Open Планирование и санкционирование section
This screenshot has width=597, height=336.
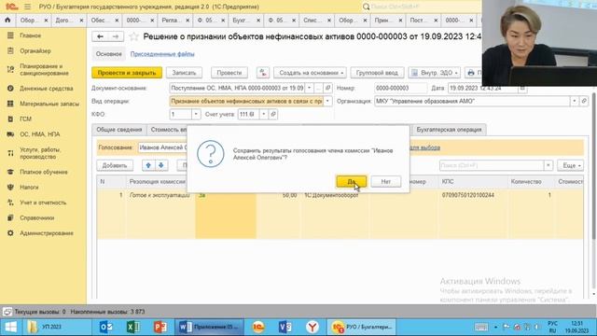(44, 69)
